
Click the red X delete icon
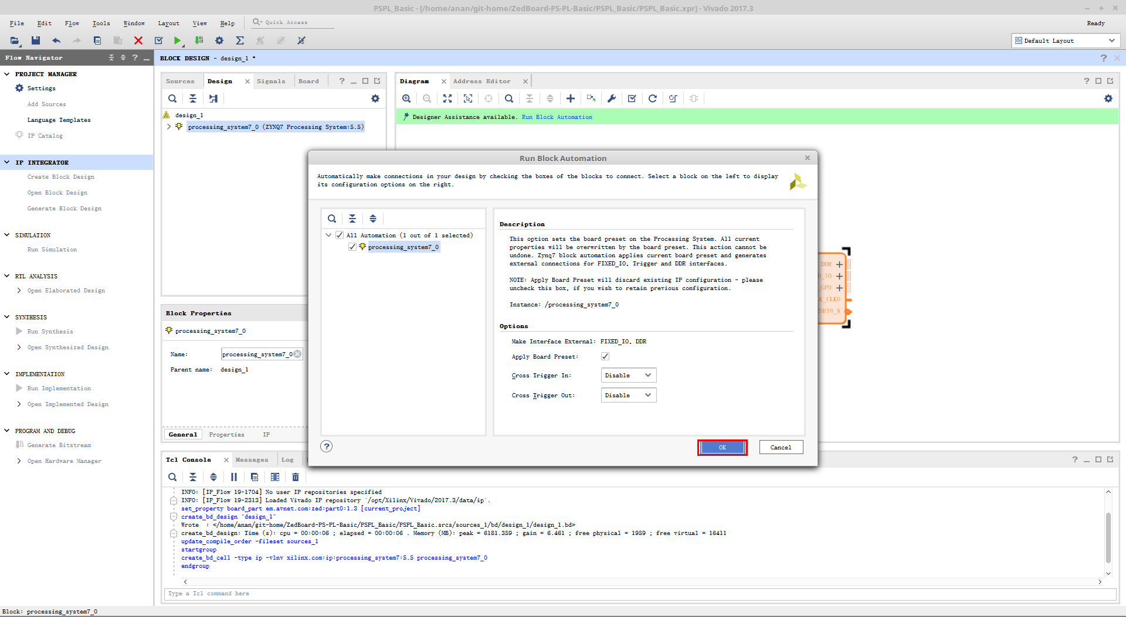(x=138, y=40)
